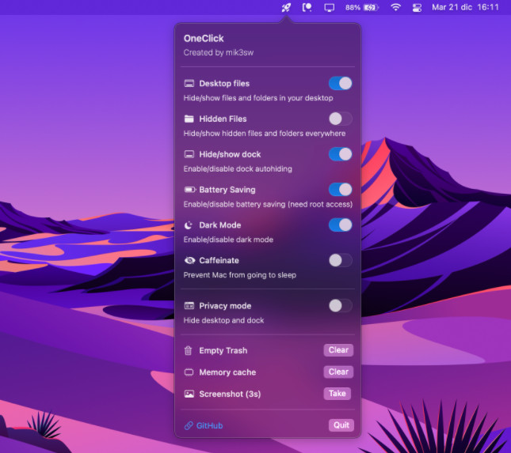Click the menu bar icon right of the rocket

pyautogui.click(x=307, y=7)
